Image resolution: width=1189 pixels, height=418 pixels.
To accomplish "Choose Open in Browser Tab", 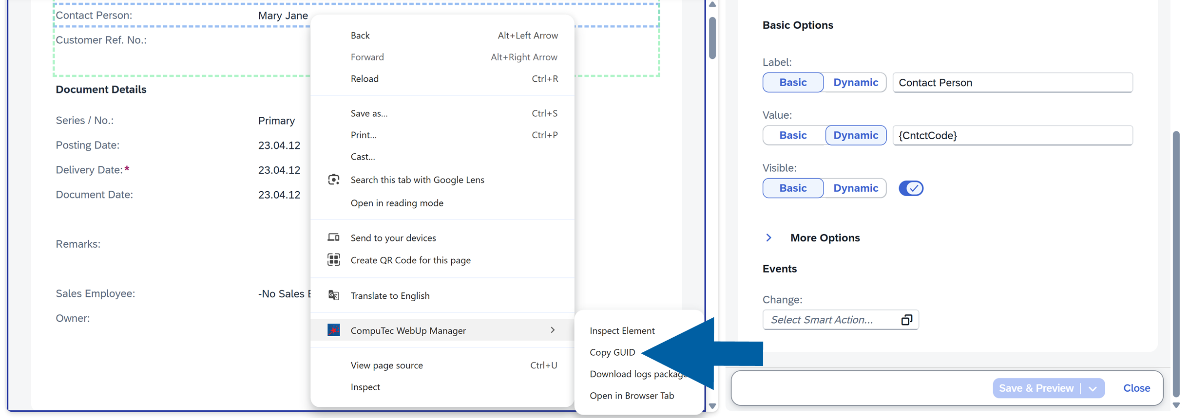I will tap(632, 396).
